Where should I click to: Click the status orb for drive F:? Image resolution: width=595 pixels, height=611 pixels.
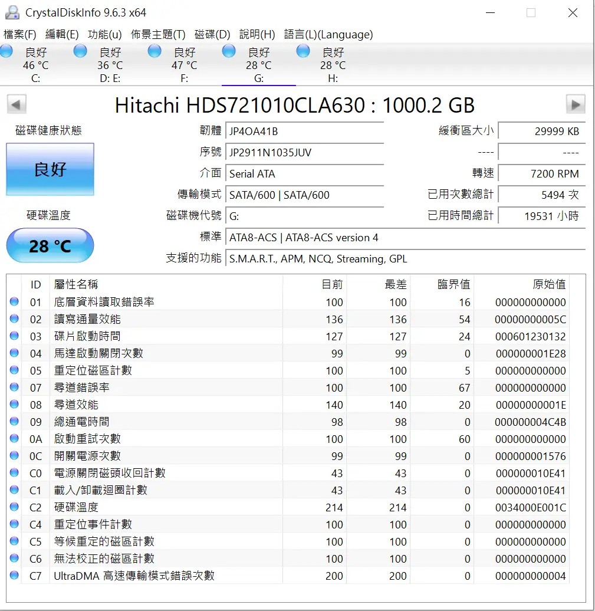coord(154,51)
